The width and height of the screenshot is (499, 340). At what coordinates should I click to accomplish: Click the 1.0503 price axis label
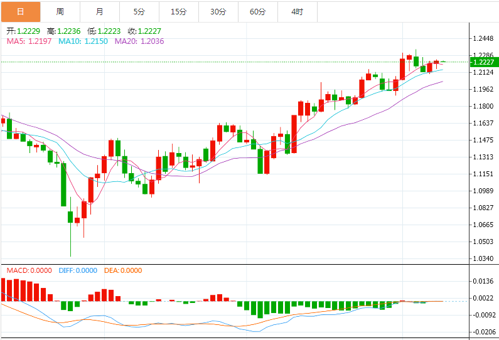coord(483,242)
